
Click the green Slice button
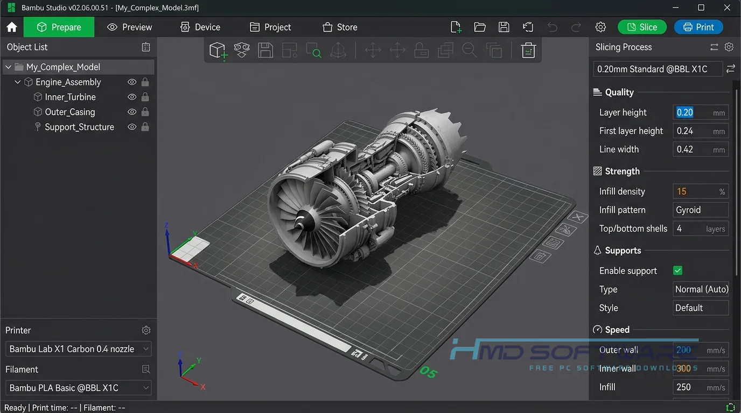tap(642, 27)
